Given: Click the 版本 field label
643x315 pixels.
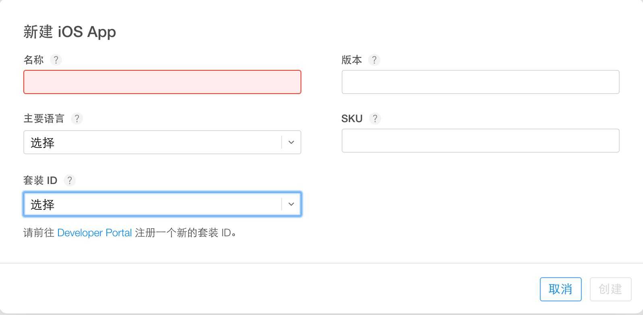Looking at the screenshot, I should 352,60.
